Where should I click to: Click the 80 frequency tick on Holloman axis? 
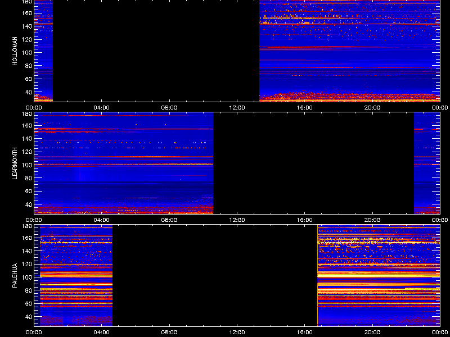click(29, 66)
